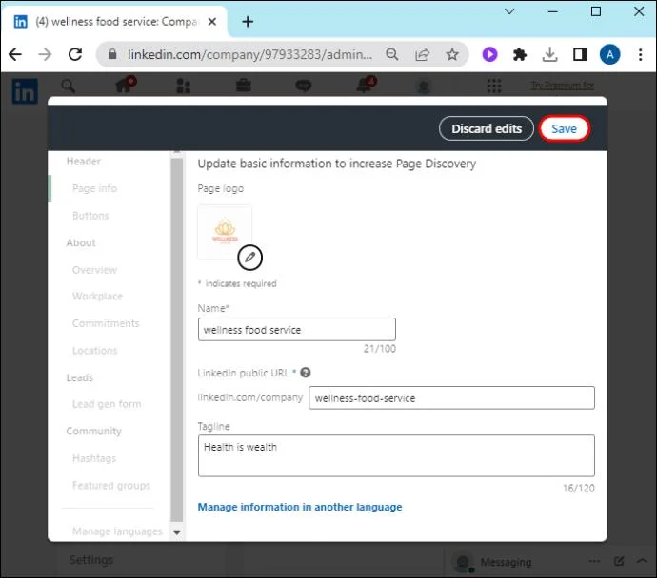Click the Messaging bar label
Viewport: 657px width, 578px height.
click(506, 562)
